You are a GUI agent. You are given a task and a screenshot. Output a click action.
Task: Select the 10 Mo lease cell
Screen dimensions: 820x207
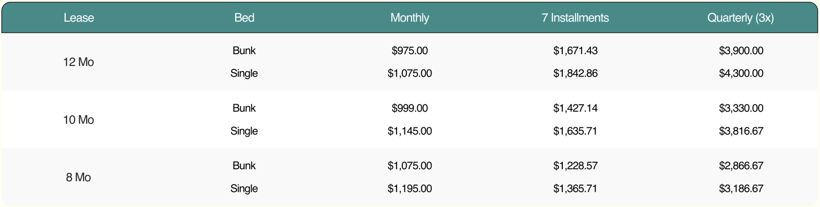pyautogui.click(x=79, y=120)
